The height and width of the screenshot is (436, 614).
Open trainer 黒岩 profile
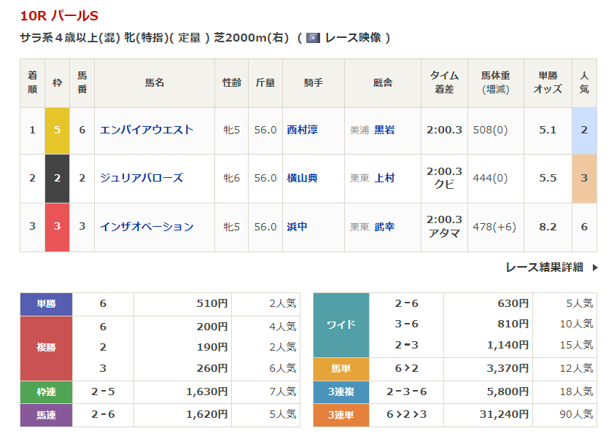384,130
